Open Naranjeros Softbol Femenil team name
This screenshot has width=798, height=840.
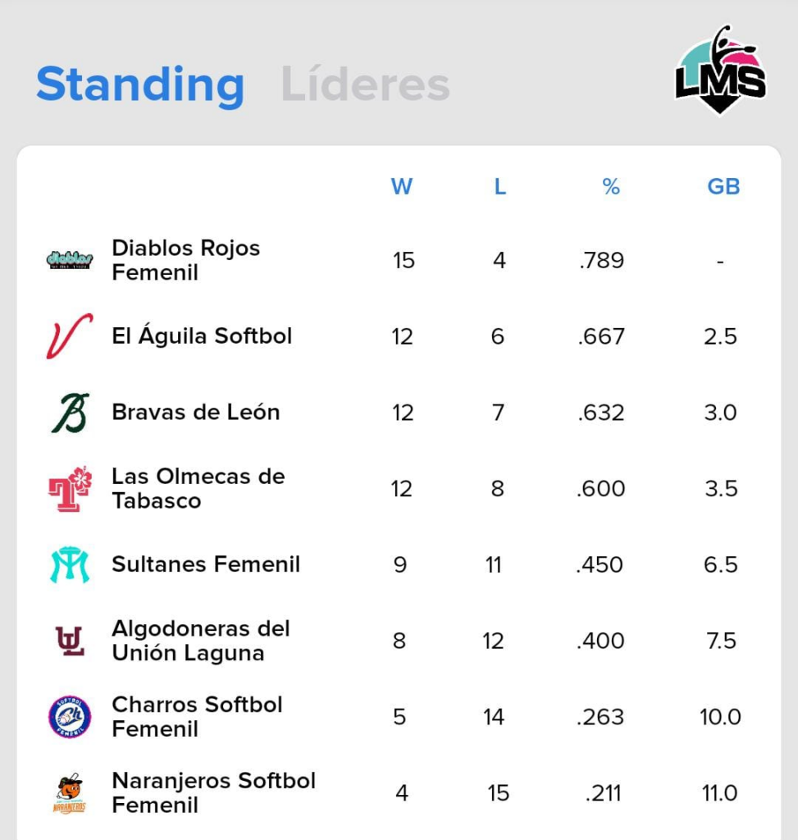coord(213,792)
